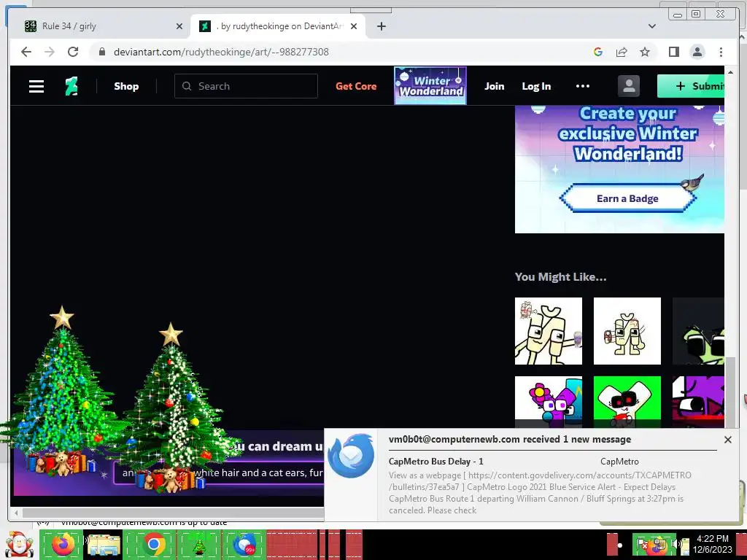Open the Christmas tree app in taskbar
The height and width of the screenshot is (560, 747).
pyautogui.click(x=199, y=545)
